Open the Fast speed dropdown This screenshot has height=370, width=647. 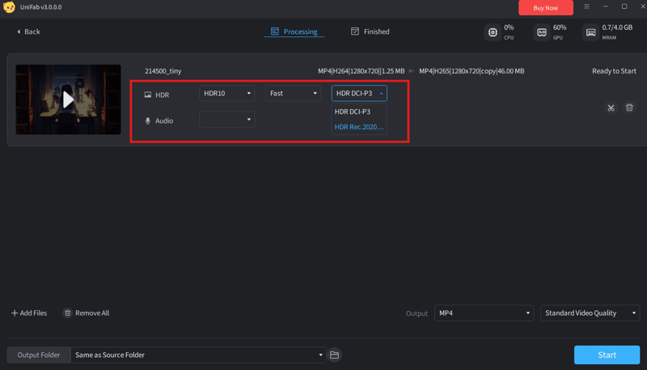pos(294,94)
